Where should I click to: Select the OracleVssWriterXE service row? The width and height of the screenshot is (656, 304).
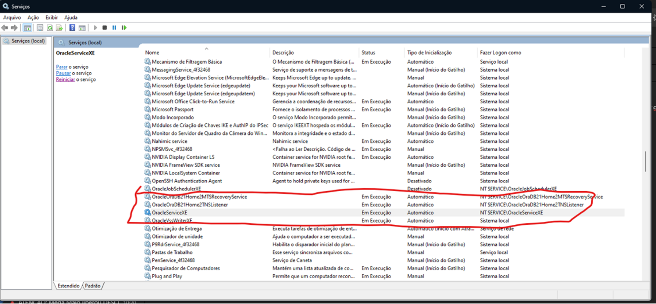[384, 221]
